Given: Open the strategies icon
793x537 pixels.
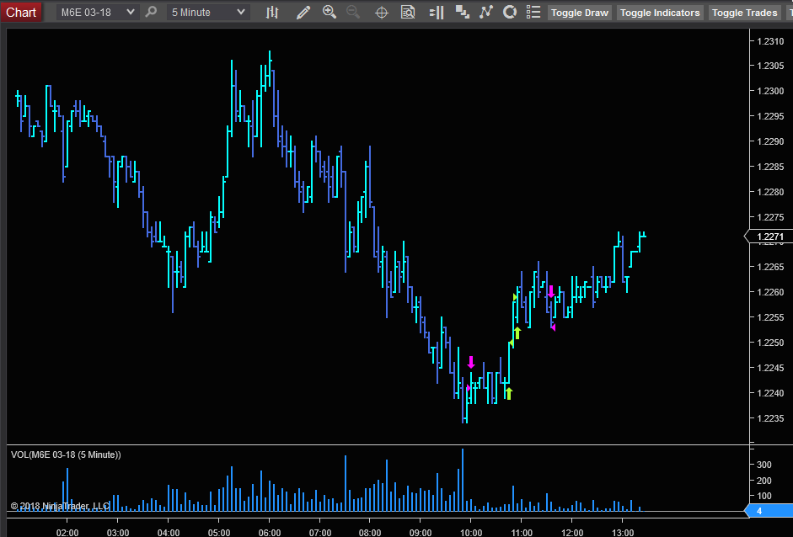Looking at the screenshot, I should [x=510, y=12].
